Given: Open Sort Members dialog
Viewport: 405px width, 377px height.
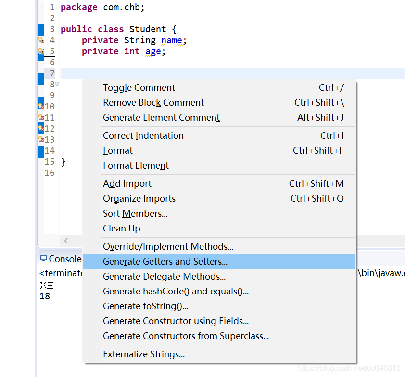Looking at the screenshot, I should [219, 214].
